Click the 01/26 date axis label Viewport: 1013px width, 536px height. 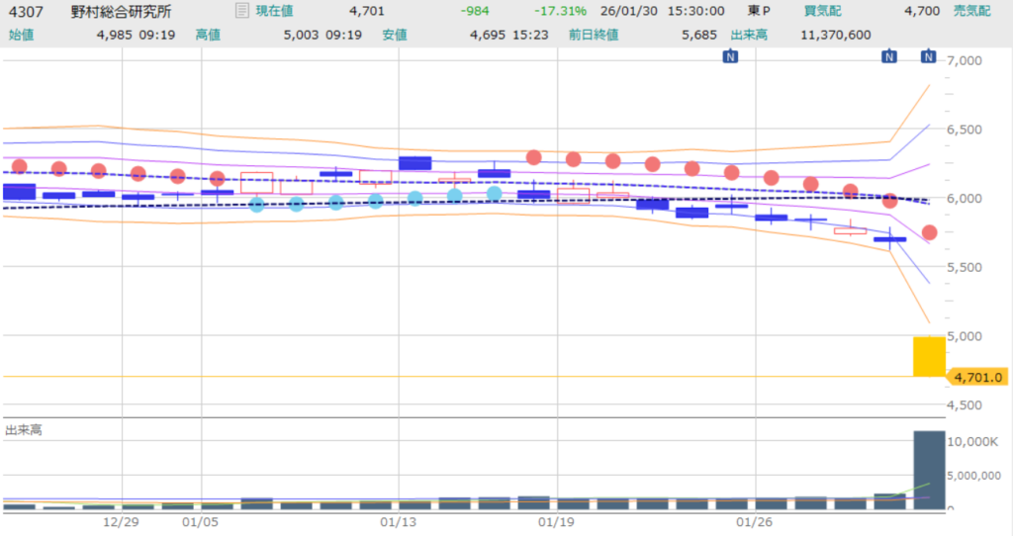tap(756, 521)
